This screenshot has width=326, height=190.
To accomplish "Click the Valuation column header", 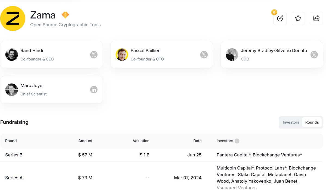I will point(141,141).
